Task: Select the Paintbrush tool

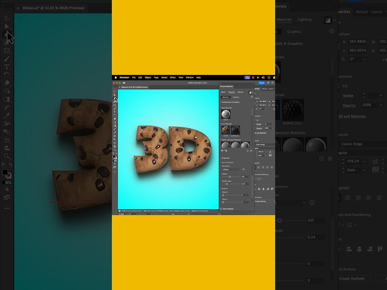Action: tap(115, 109)
